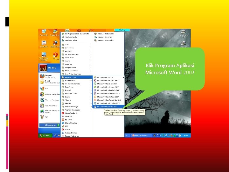This screenshot has height=172, width=229.
Task: Open Microsoft Office Access 2007 entry
Action: tap(108, 81)
